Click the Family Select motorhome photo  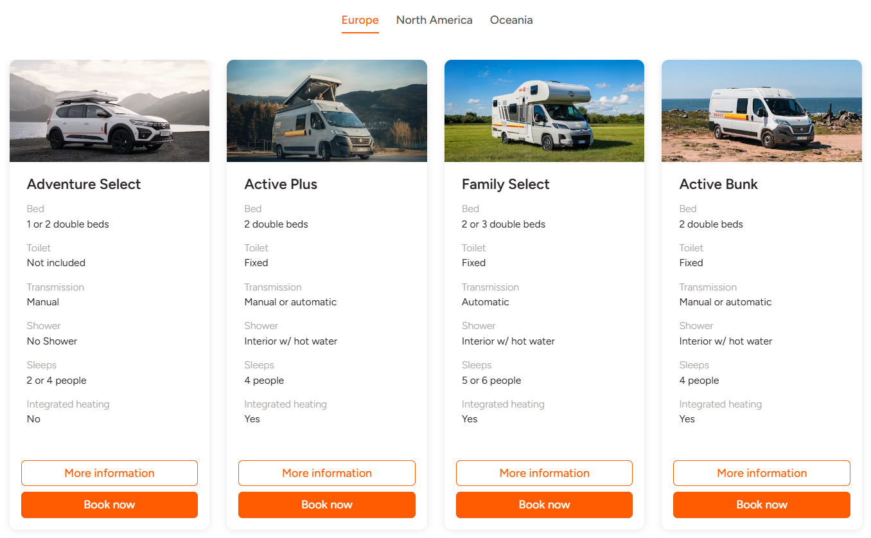click(x=544, y=111)
